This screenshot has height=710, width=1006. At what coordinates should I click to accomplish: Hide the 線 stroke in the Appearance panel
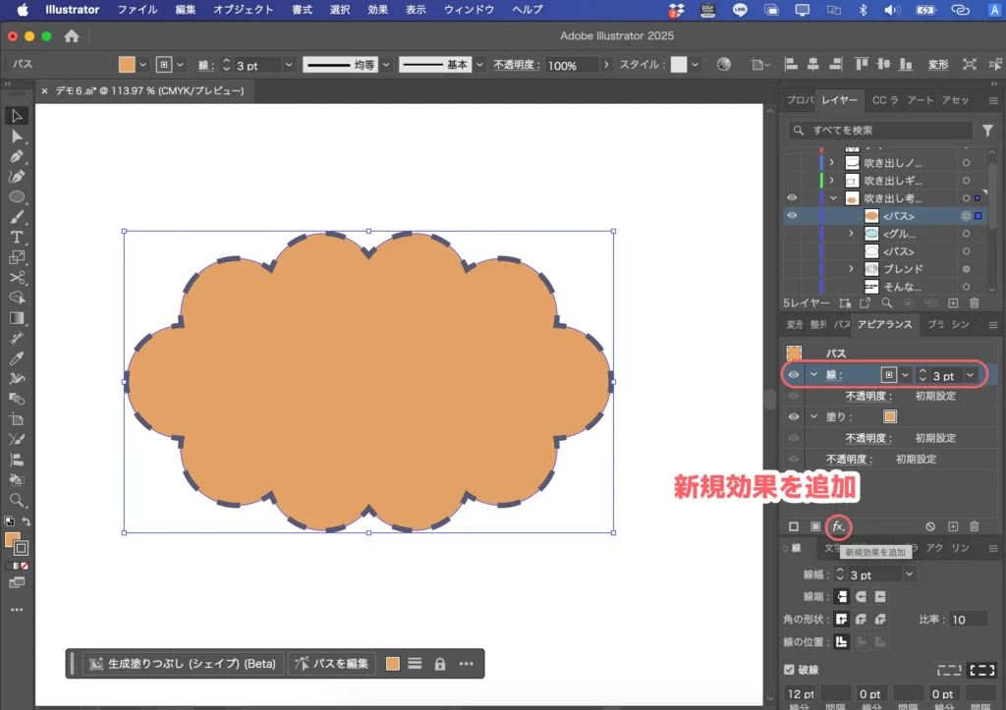click(794, 375)
